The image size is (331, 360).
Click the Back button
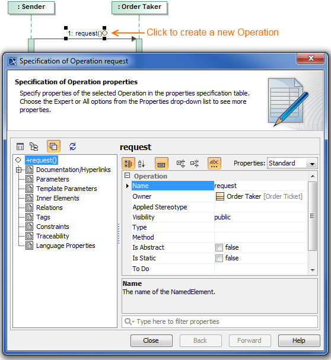(x=200, y=340)
